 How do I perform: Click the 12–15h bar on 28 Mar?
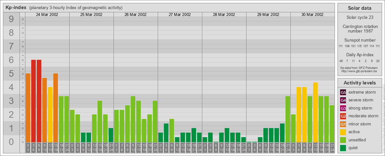pyautogui.click(x=227, y=135)
